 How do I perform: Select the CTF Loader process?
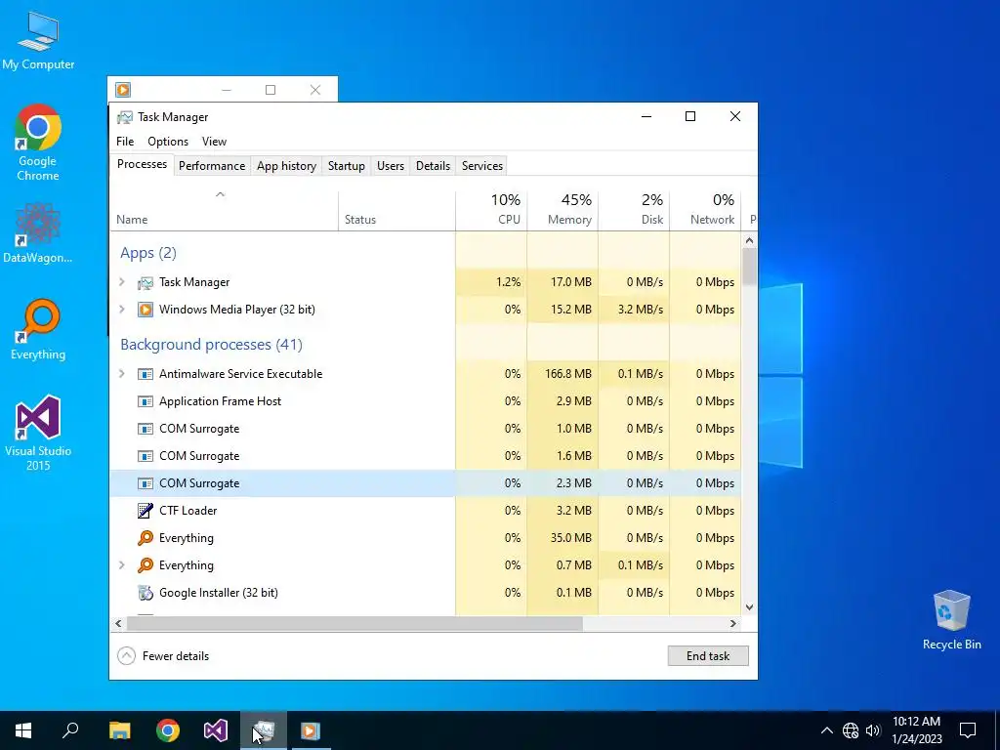tap(426, 511)
